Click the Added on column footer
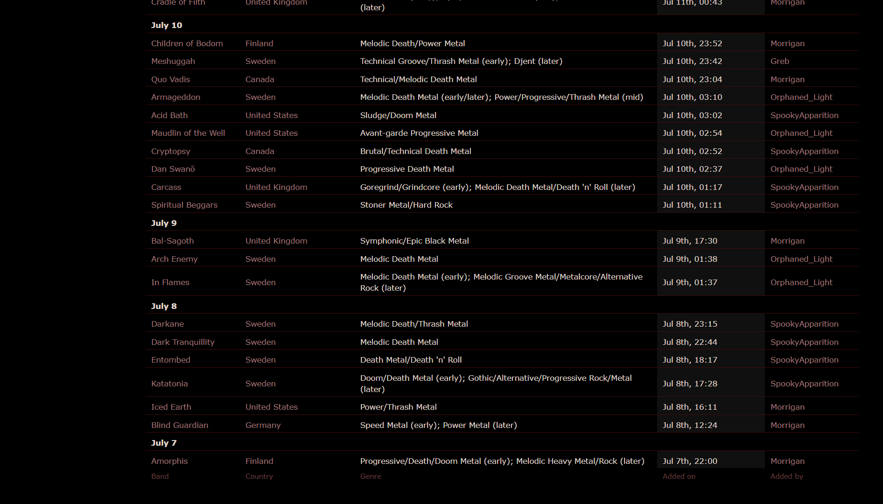 679,476
